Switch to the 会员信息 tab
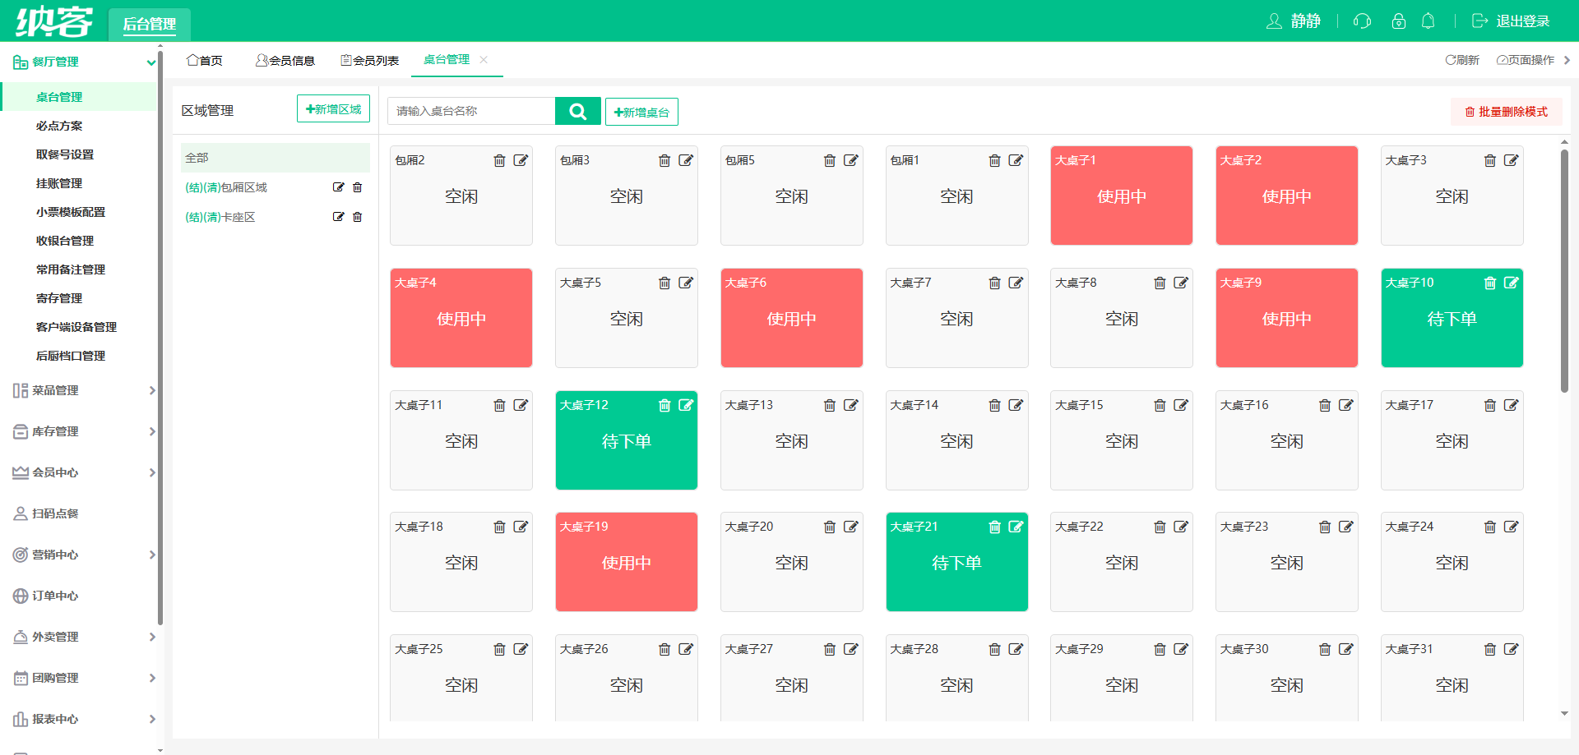 [x=285, y=60]
